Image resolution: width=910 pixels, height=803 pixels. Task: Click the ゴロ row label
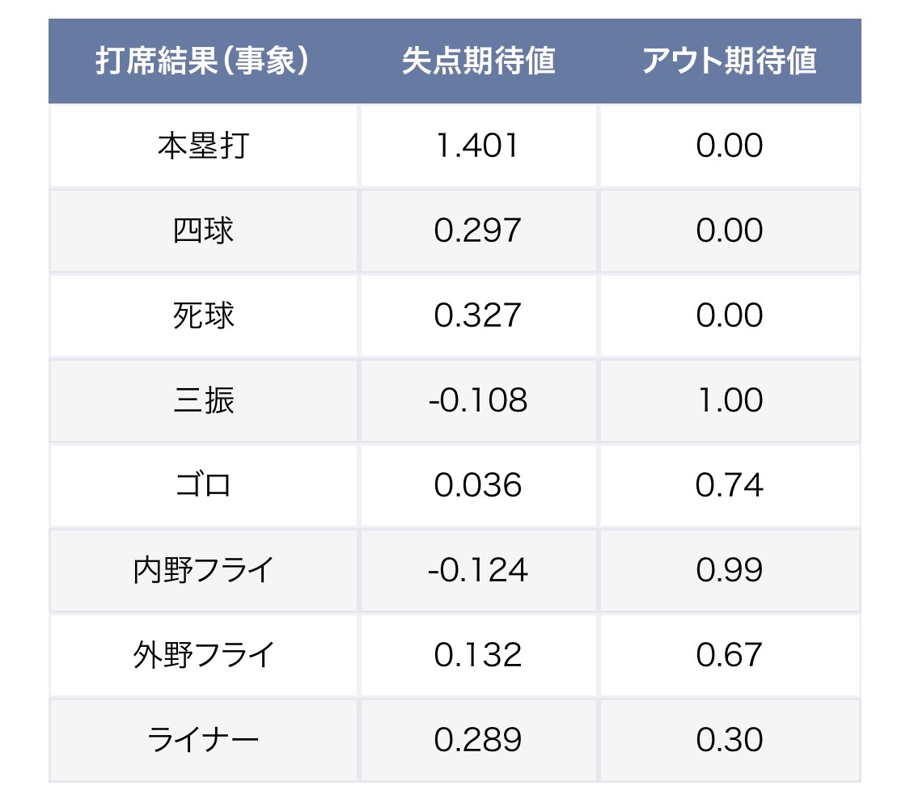point(203,486)
